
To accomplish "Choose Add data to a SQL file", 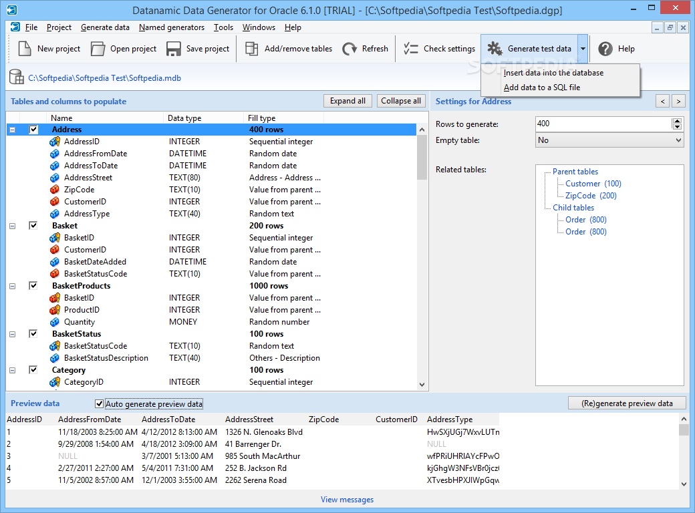I will [x=560, y=88].
